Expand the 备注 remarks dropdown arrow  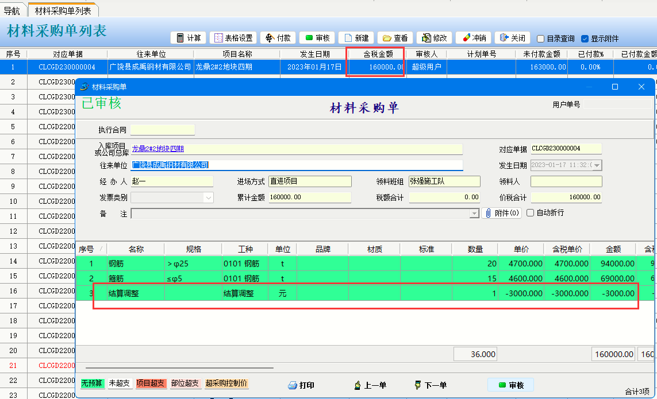tap(474, 214)
